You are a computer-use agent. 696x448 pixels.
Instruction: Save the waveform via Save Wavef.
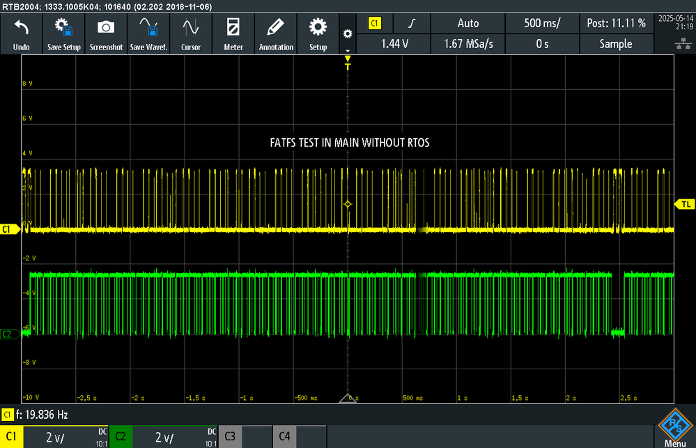tap(148, 34)
